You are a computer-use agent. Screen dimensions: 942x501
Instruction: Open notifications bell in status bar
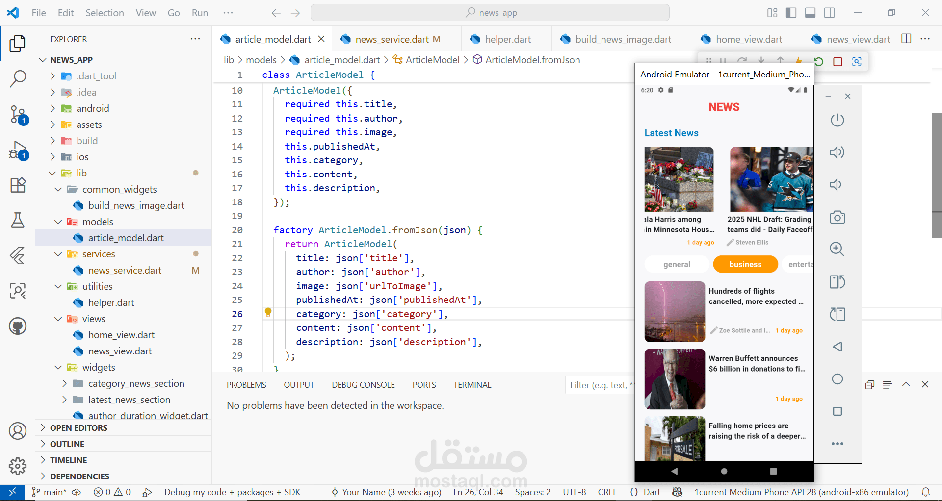click(926, 492)
